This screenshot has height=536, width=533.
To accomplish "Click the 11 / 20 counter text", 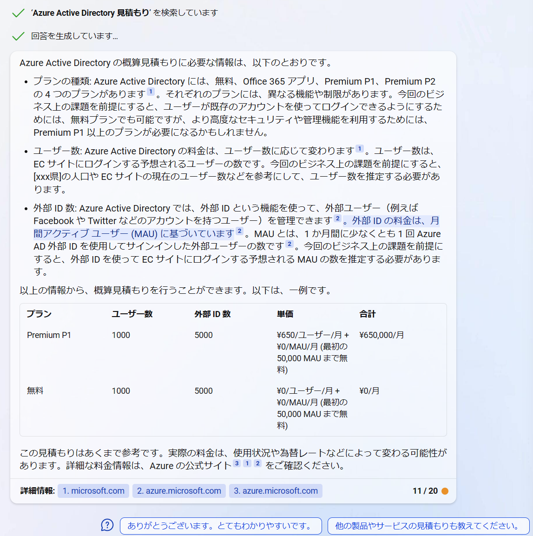I will 425,491.
